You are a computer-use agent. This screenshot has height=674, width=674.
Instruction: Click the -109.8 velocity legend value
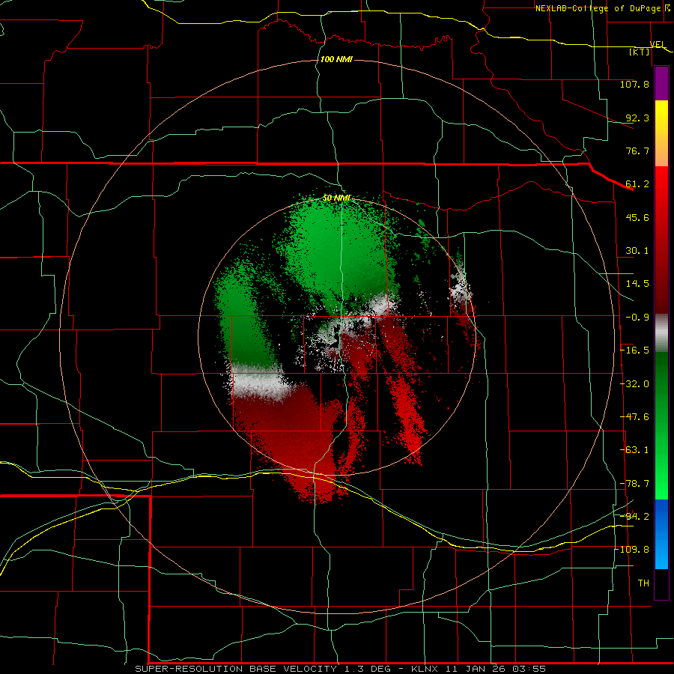632,550
